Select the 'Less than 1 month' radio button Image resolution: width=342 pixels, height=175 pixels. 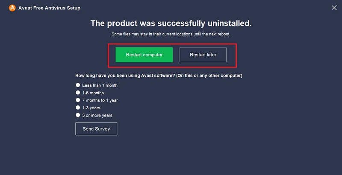click(78, 85)
